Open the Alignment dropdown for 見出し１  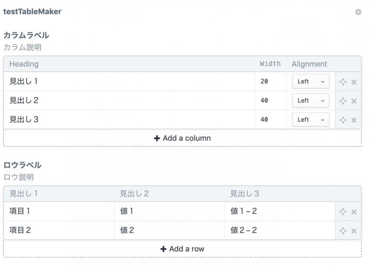click(311, 82)
